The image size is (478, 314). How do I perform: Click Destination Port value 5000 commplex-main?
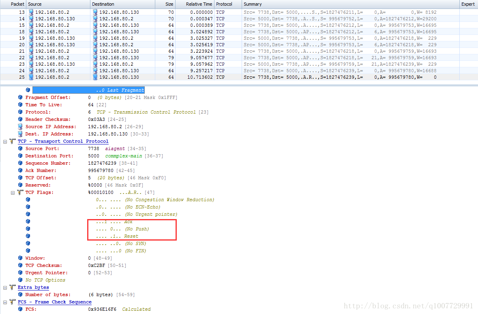[115, 156]
